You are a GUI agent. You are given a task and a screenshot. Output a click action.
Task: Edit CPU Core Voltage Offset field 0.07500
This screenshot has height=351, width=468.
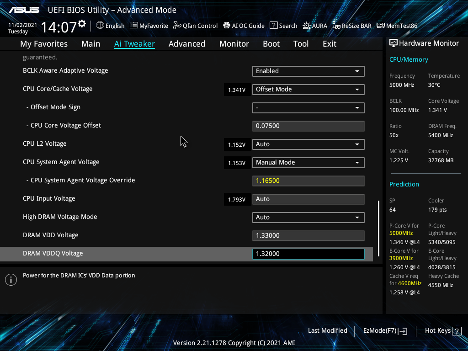click(x=308, y=126)
